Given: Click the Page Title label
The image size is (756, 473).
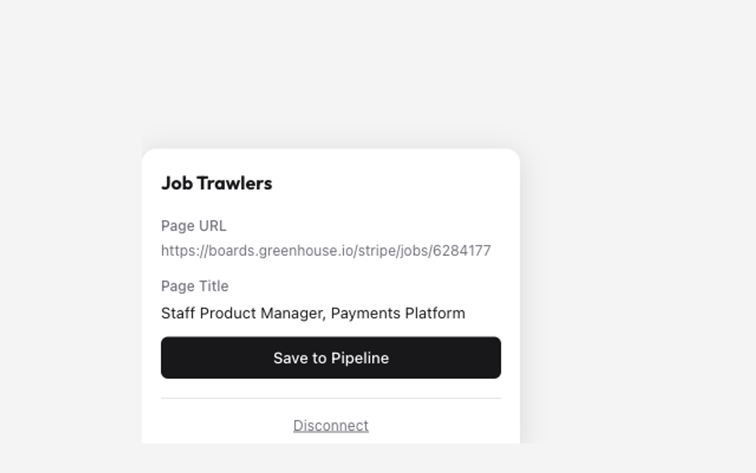Looking at the screenshot, I should pos(195,286).
